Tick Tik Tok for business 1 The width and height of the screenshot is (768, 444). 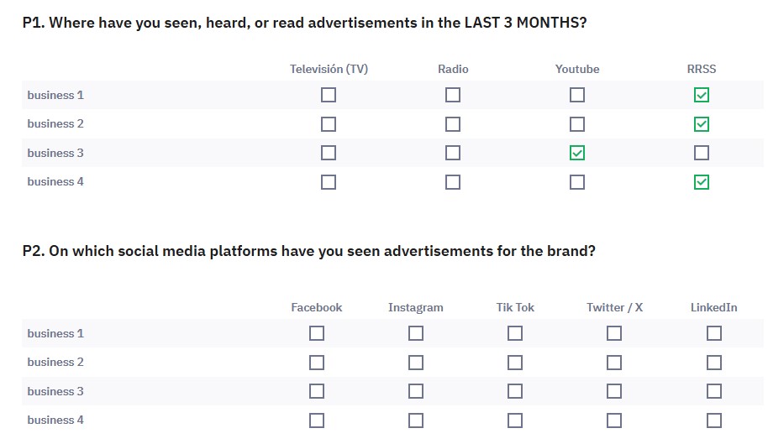pyautogui.click(x=515, y=333)
